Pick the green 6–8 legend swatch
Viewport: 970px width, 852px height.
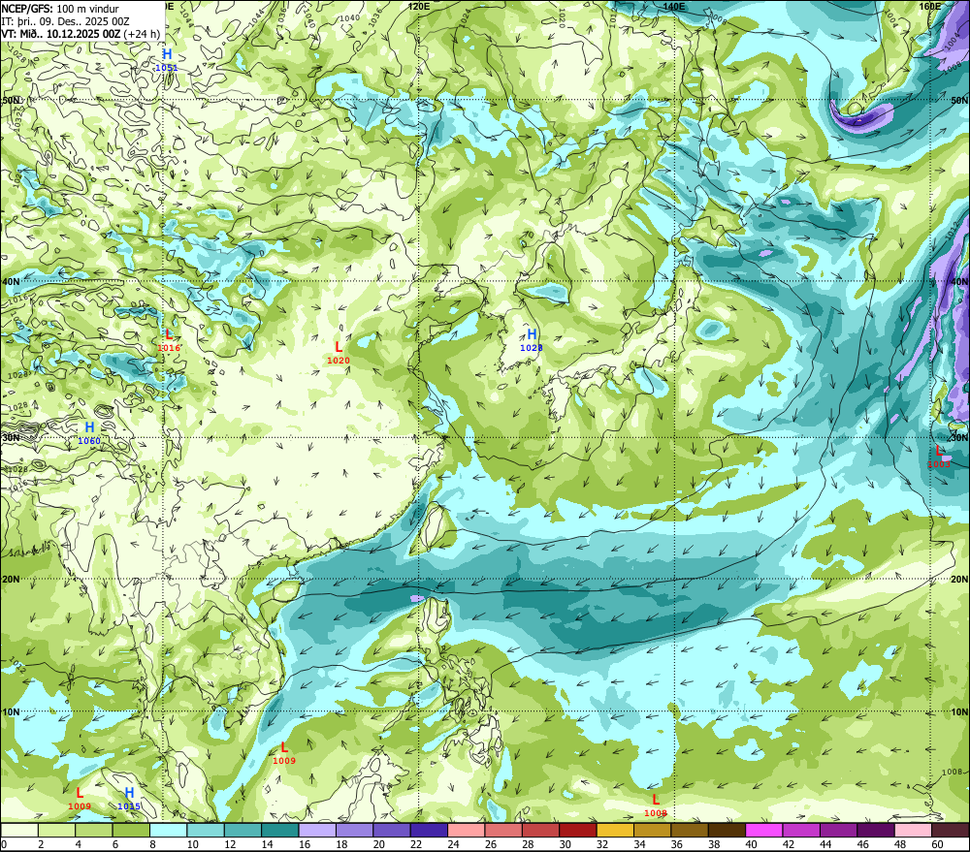[x=131, y=831]
